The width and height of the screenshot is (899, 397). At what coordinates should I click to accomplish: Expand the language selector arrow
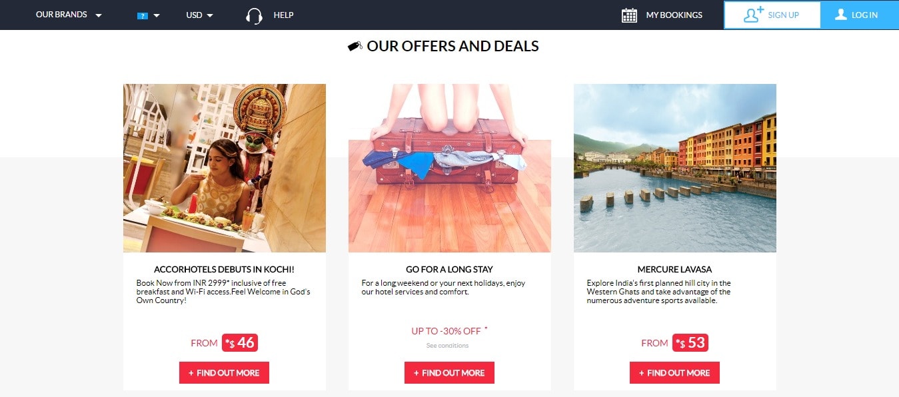point(157,15)
